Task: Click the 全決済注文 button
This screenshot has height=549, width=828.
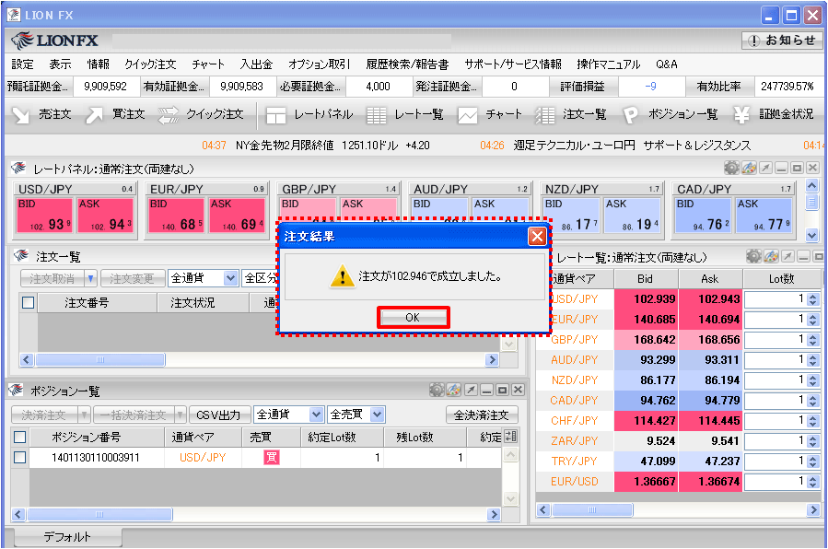Action: click(482, 415)
